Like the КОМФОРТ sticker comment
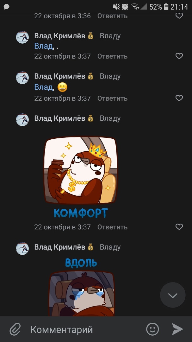Viewport: 192px width, 342px height. pos(179,227)
